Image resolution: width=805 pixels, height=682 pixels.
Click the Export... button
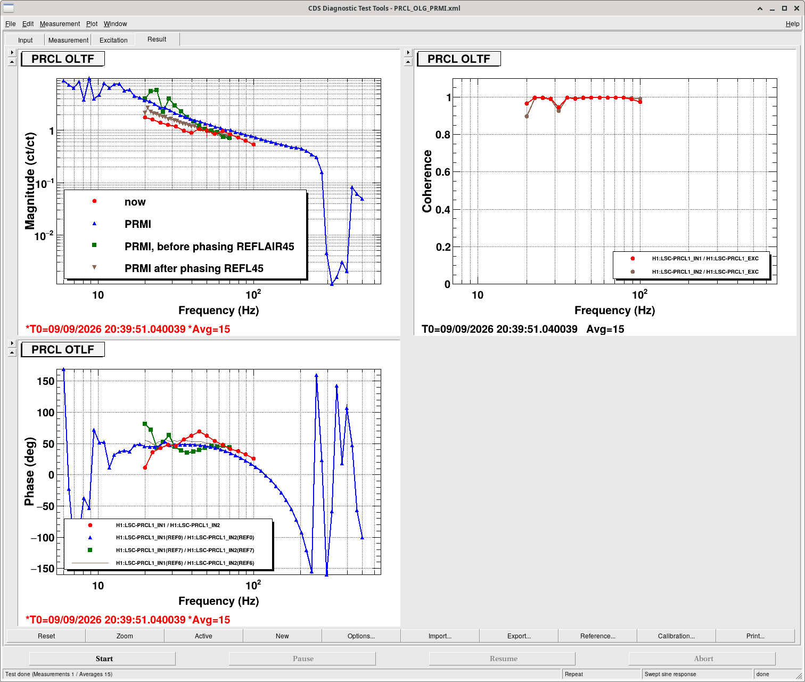click(519, 636)
